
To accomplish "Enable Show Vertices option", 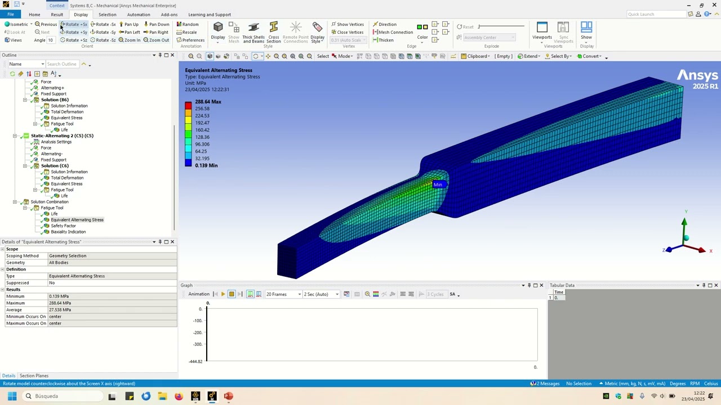I will coord(348,24).
